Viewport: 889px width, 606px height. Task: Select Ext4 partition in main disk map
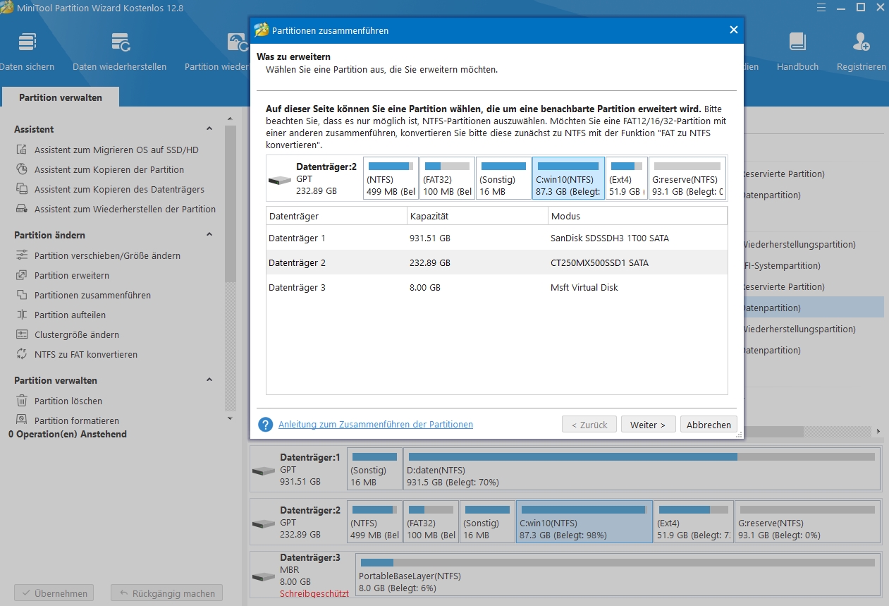(x=694, y=522)
